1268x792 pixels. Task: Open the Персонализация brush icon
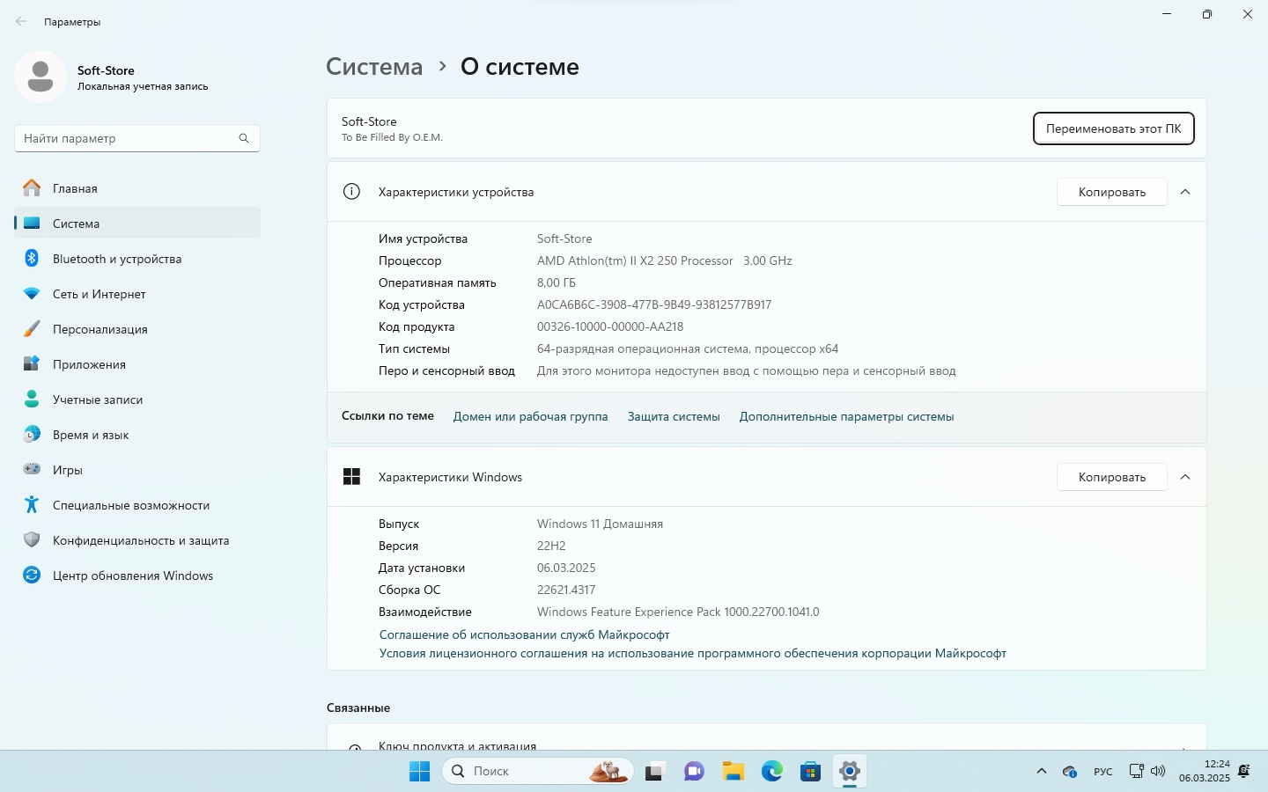[32, 328]
